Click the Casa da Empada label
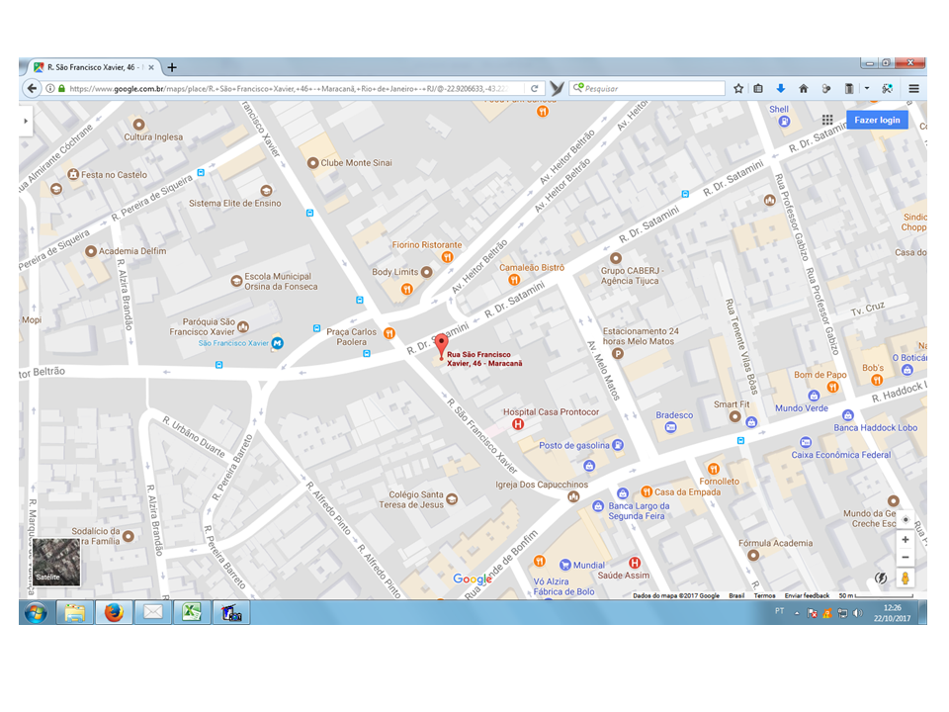 click(688, 492)
